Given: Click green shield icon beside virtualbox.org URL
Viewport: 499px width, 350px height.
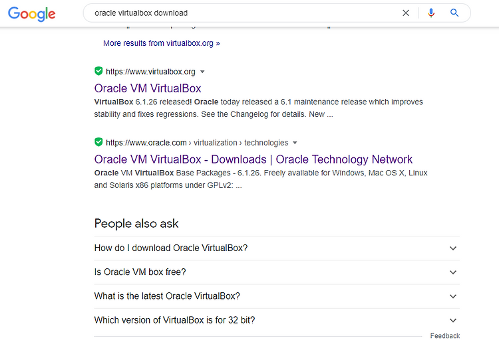Looking at the screenshot, I should pyautogui.click(x=98, y=71).
